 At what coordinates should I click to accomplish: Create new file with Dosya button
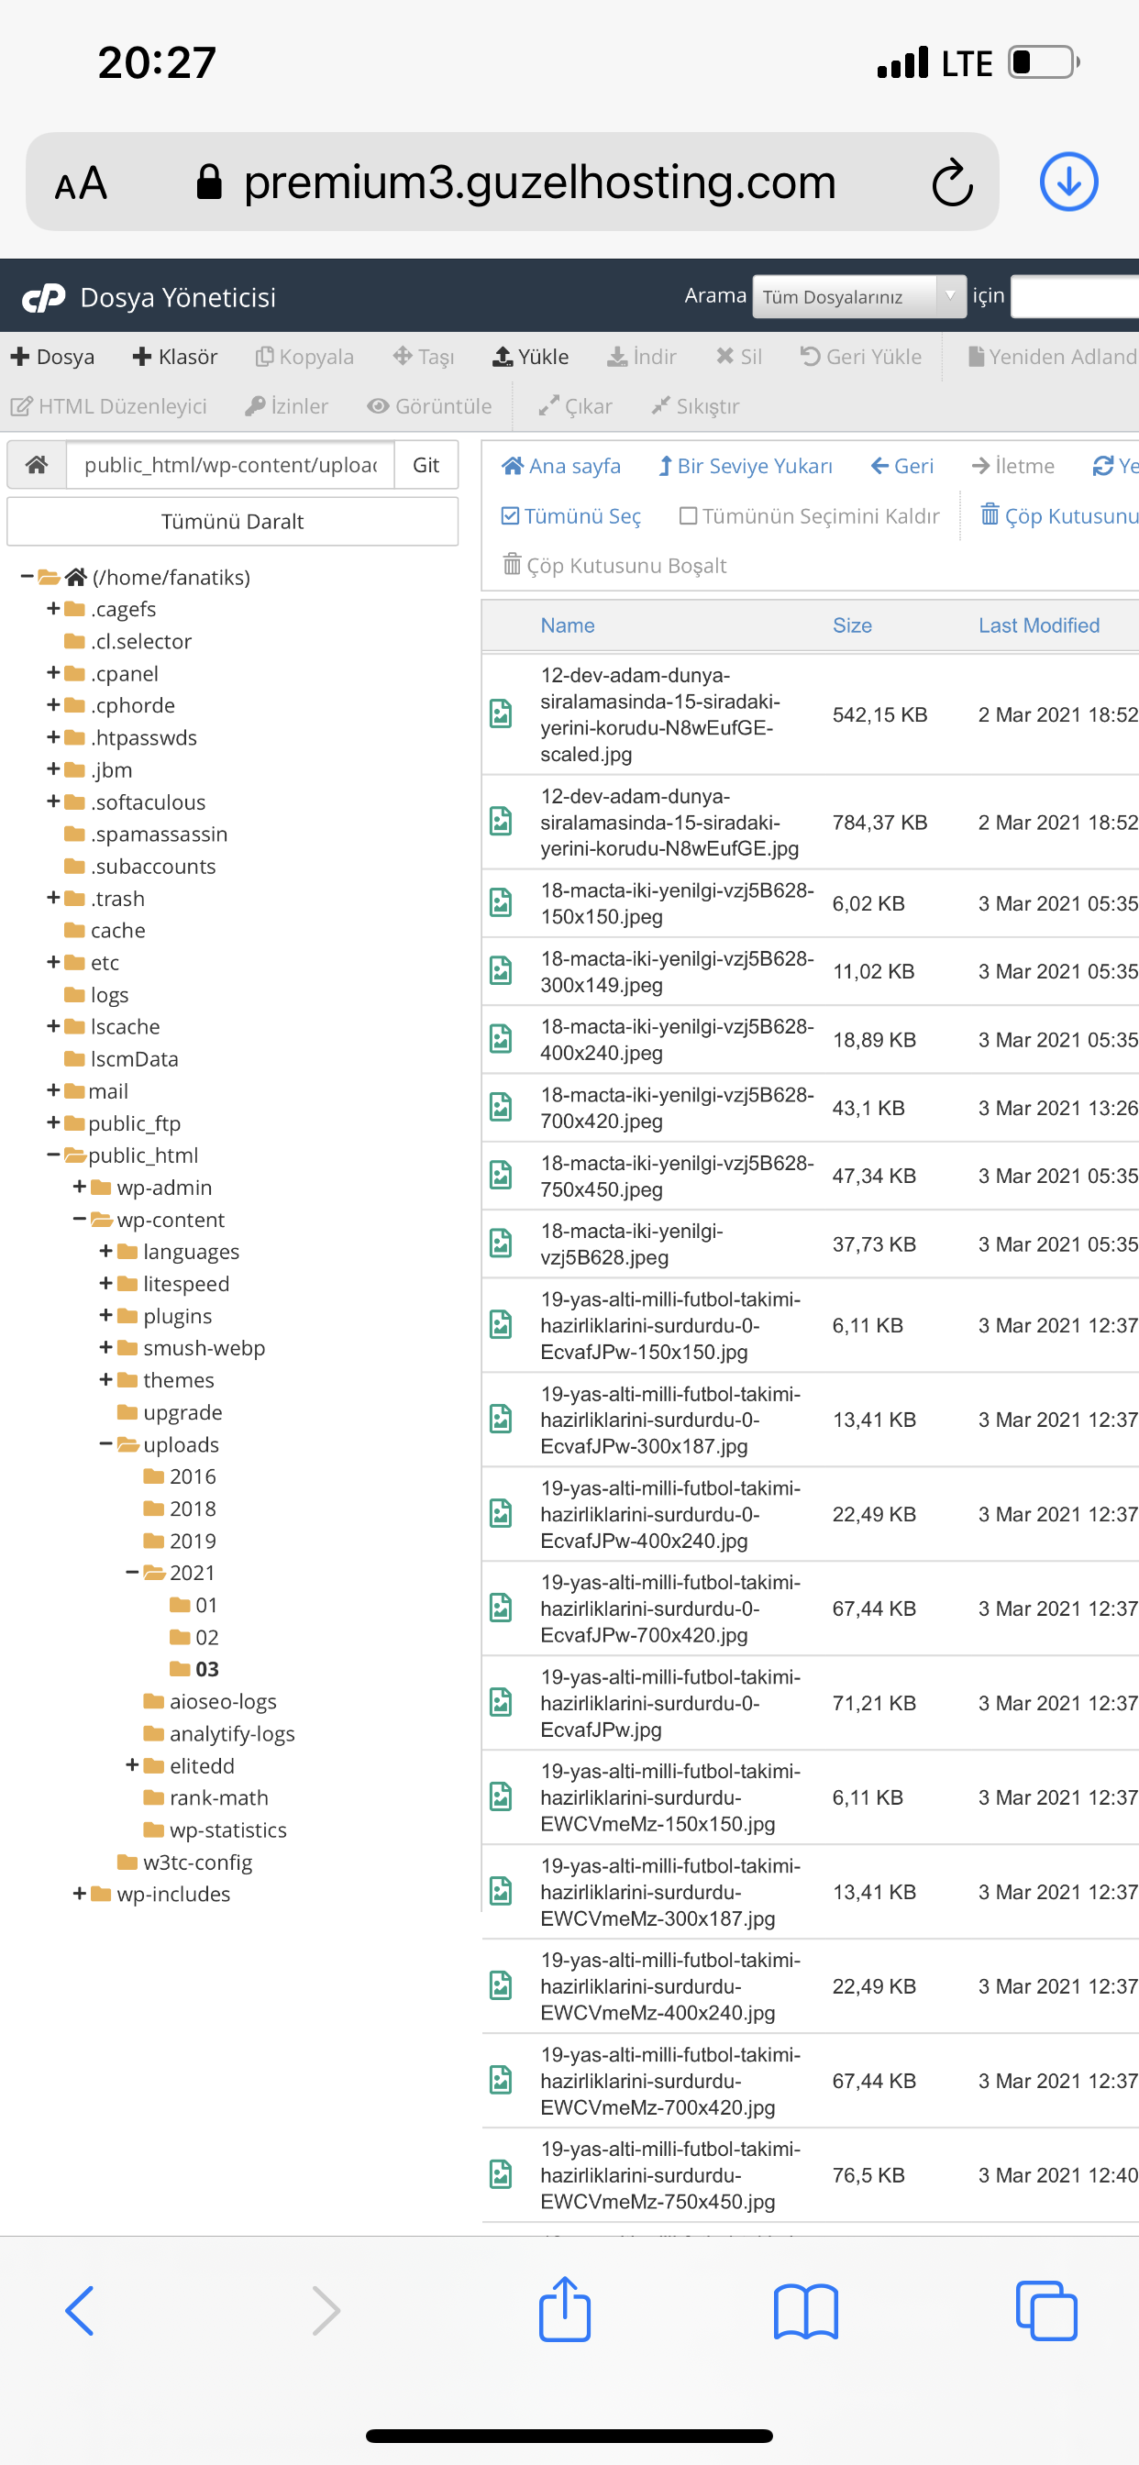[x=52, y=357]
